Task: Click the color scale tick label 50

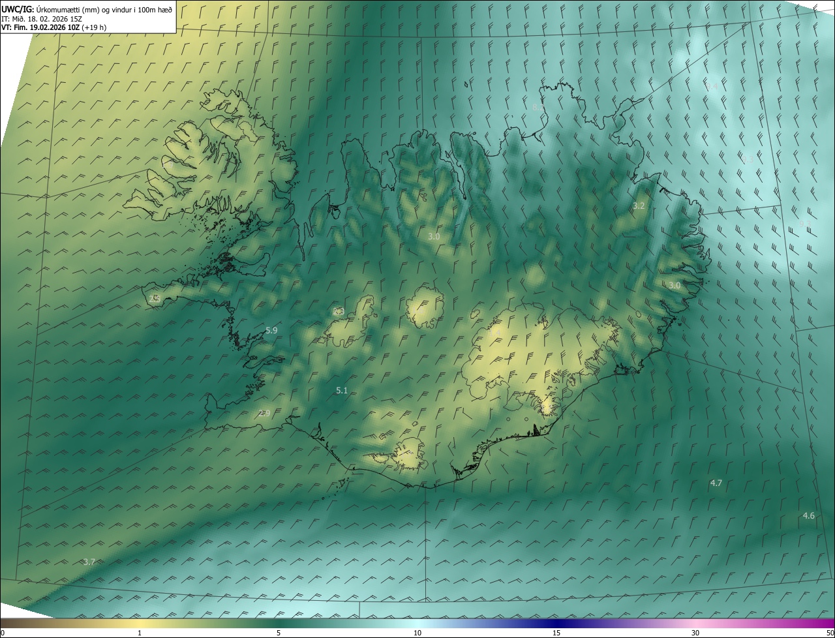Action: pos(830,633)
